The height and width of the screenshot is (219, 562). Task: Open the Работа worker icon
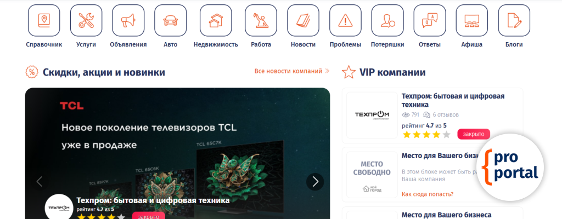coord(261,20)
